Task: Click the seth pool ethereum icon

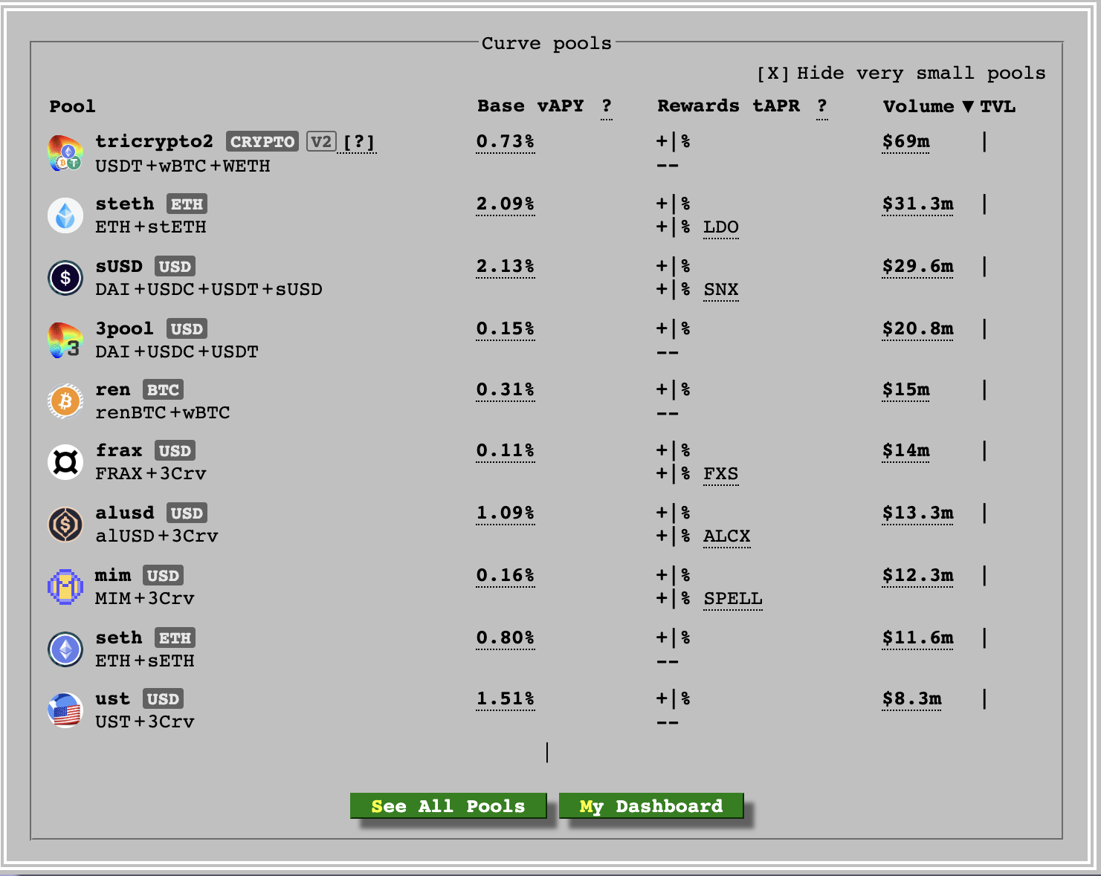Action: click(x=65, y=649)
